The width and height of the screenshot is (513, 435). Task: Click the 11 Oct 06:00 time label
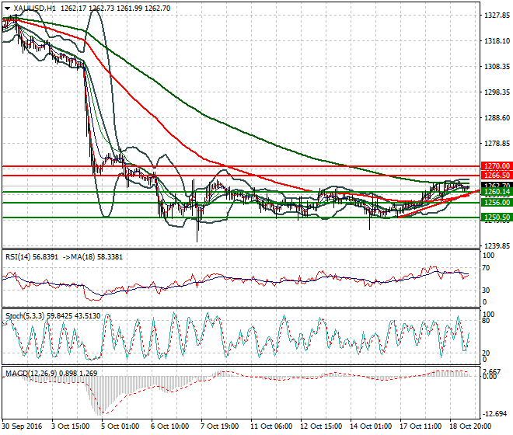(271, 426)
